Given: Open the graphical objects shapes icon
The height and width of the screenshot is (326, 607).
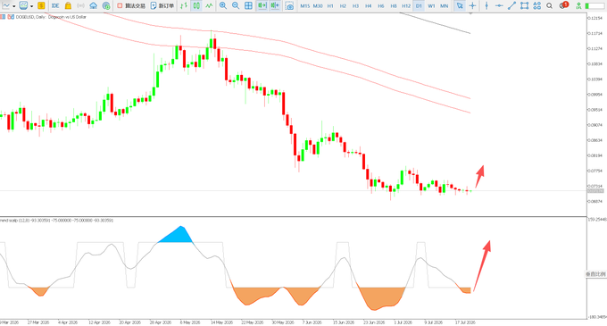Looking at the screenshot, I should (x=537, y=5).
